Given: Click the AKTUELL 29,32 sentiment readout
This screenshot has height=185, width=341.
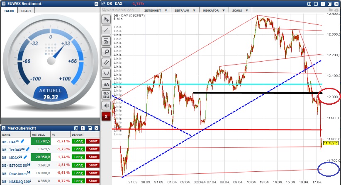Looking at the screenshot, I should [x=51, y=94].
